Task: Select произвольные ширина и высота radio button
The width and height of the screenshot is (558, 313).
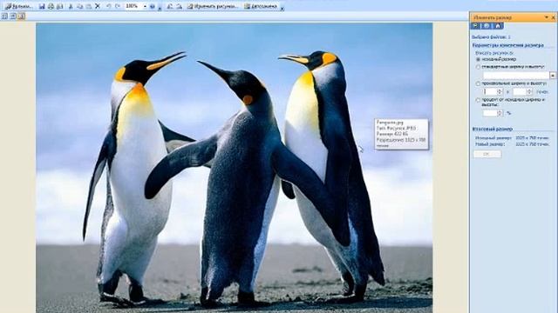Action: click(479, 83)
